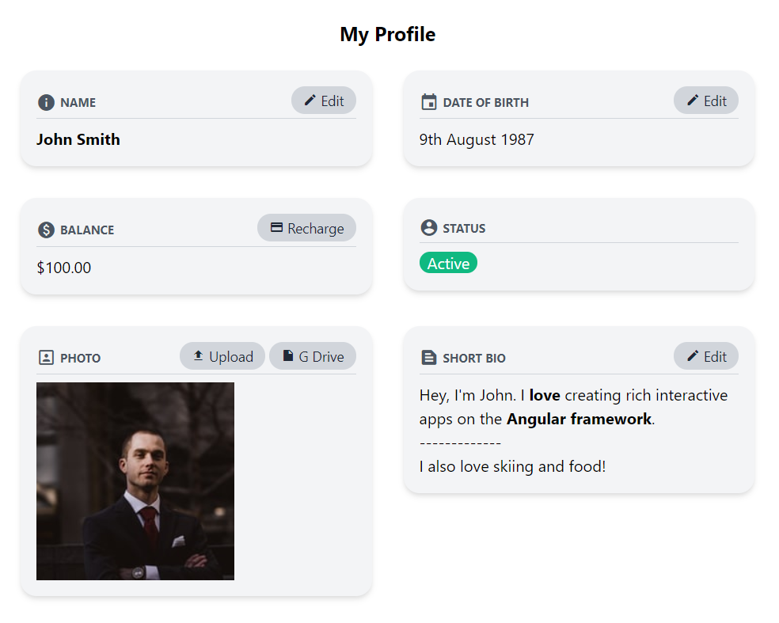Click the info icon beside Name
Viewport: 779px width, 623px height.
pyautogui.click(x=46, y=102)
